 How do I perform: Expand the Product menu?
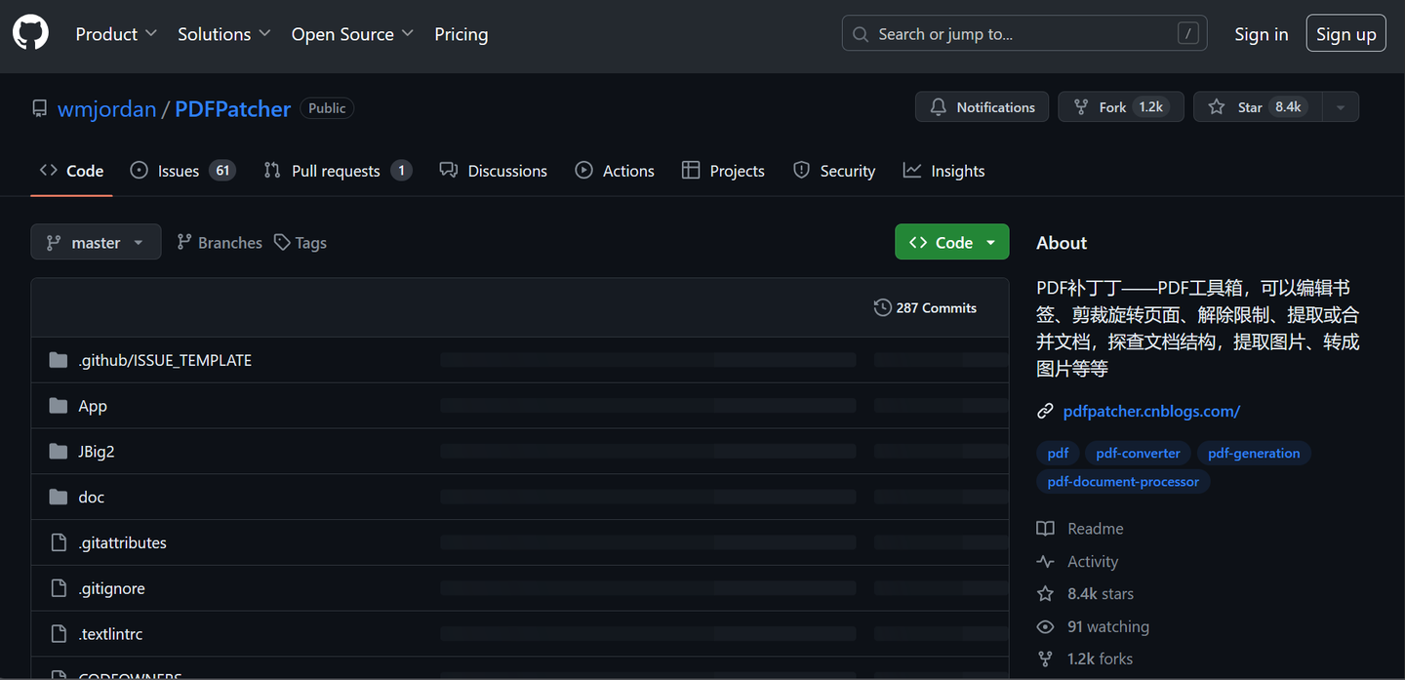click(116, 34)
